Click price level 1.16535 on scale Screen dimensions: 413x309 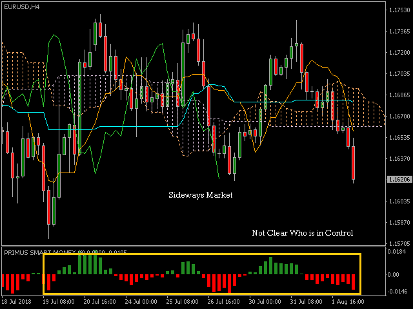[399, 137]
